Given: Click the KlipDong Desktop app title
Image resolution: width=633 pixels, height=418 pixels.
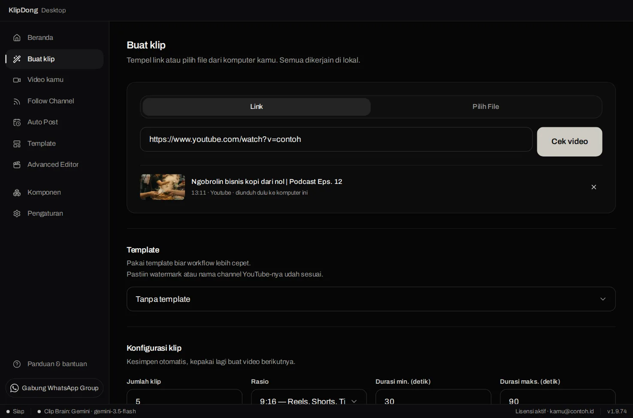Looking at the screenshot, I should point(37,10).
